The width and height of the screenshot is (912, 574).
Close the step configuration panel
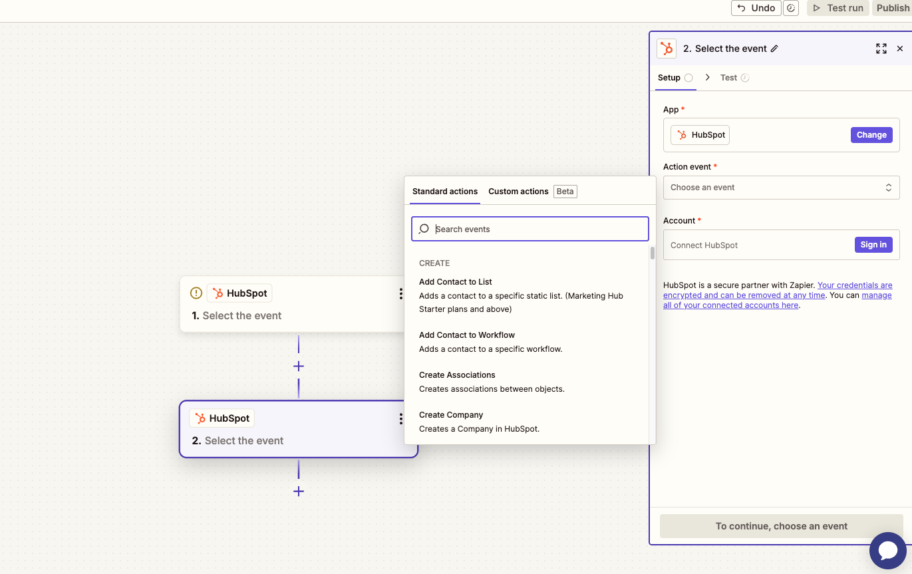pos(900,49)
